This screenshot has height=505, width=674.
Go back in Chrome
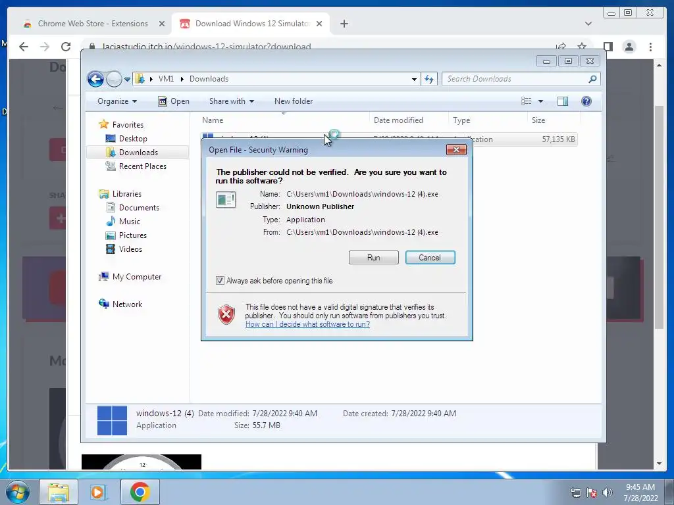coord(24,47)
